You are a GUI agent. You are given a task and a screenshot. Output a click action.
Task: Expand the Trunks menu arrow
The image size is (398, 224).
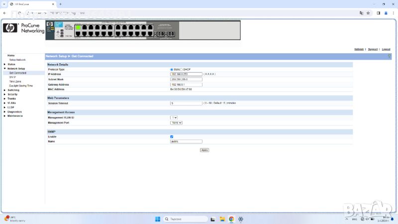(4, 99)
